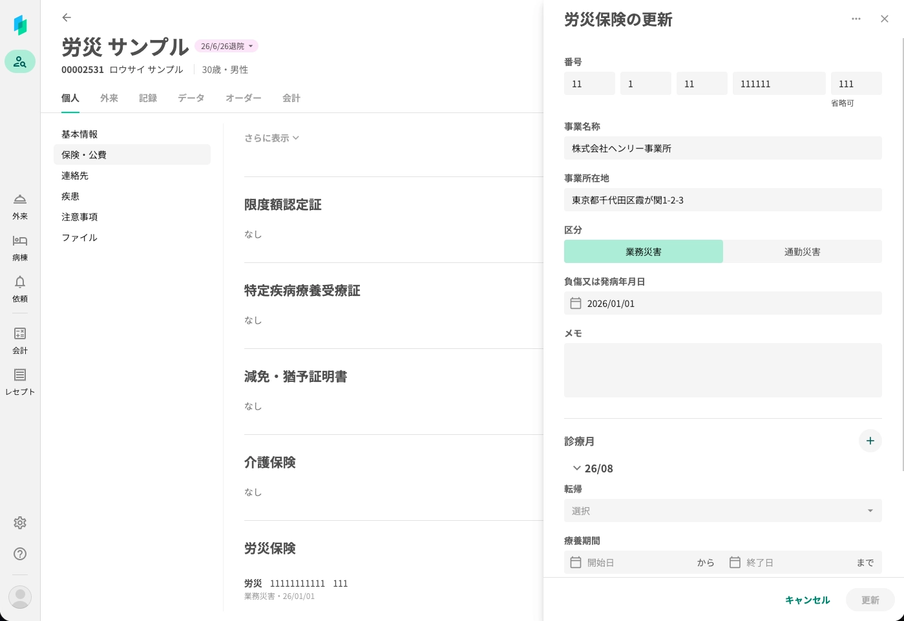Open calendar icon for 開始日

[576, 562]
